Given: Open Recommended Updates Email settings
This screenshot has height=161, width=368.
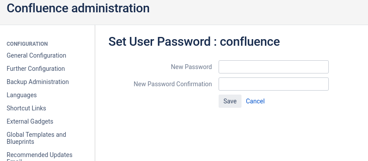Looking at the screenshot, I should (x=39, y=156).
